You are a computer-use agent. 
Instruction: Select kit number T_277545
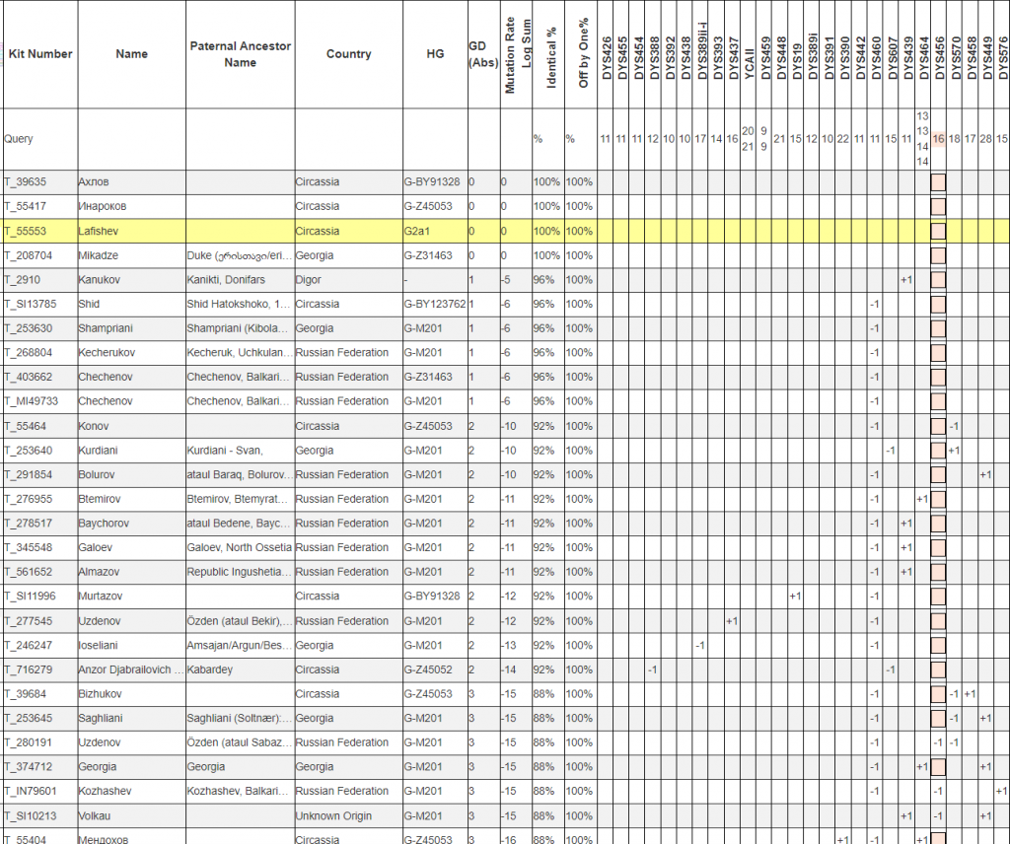(29, 621)
